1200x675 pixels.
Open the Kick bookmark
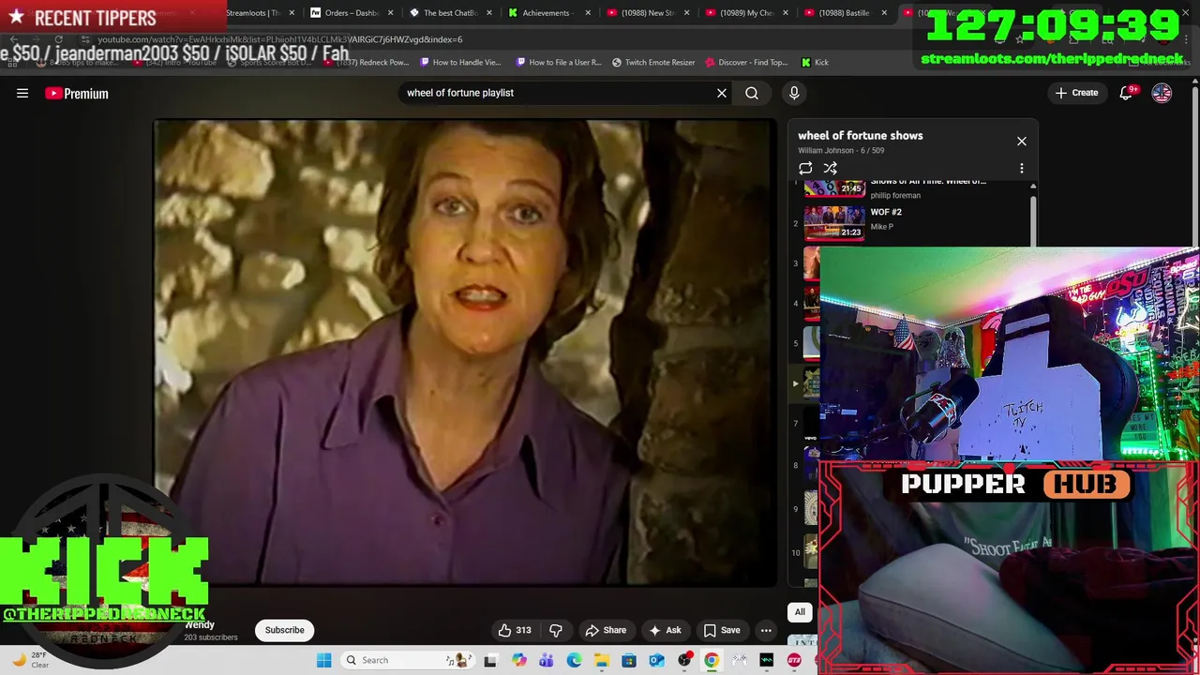click(815, 63)
